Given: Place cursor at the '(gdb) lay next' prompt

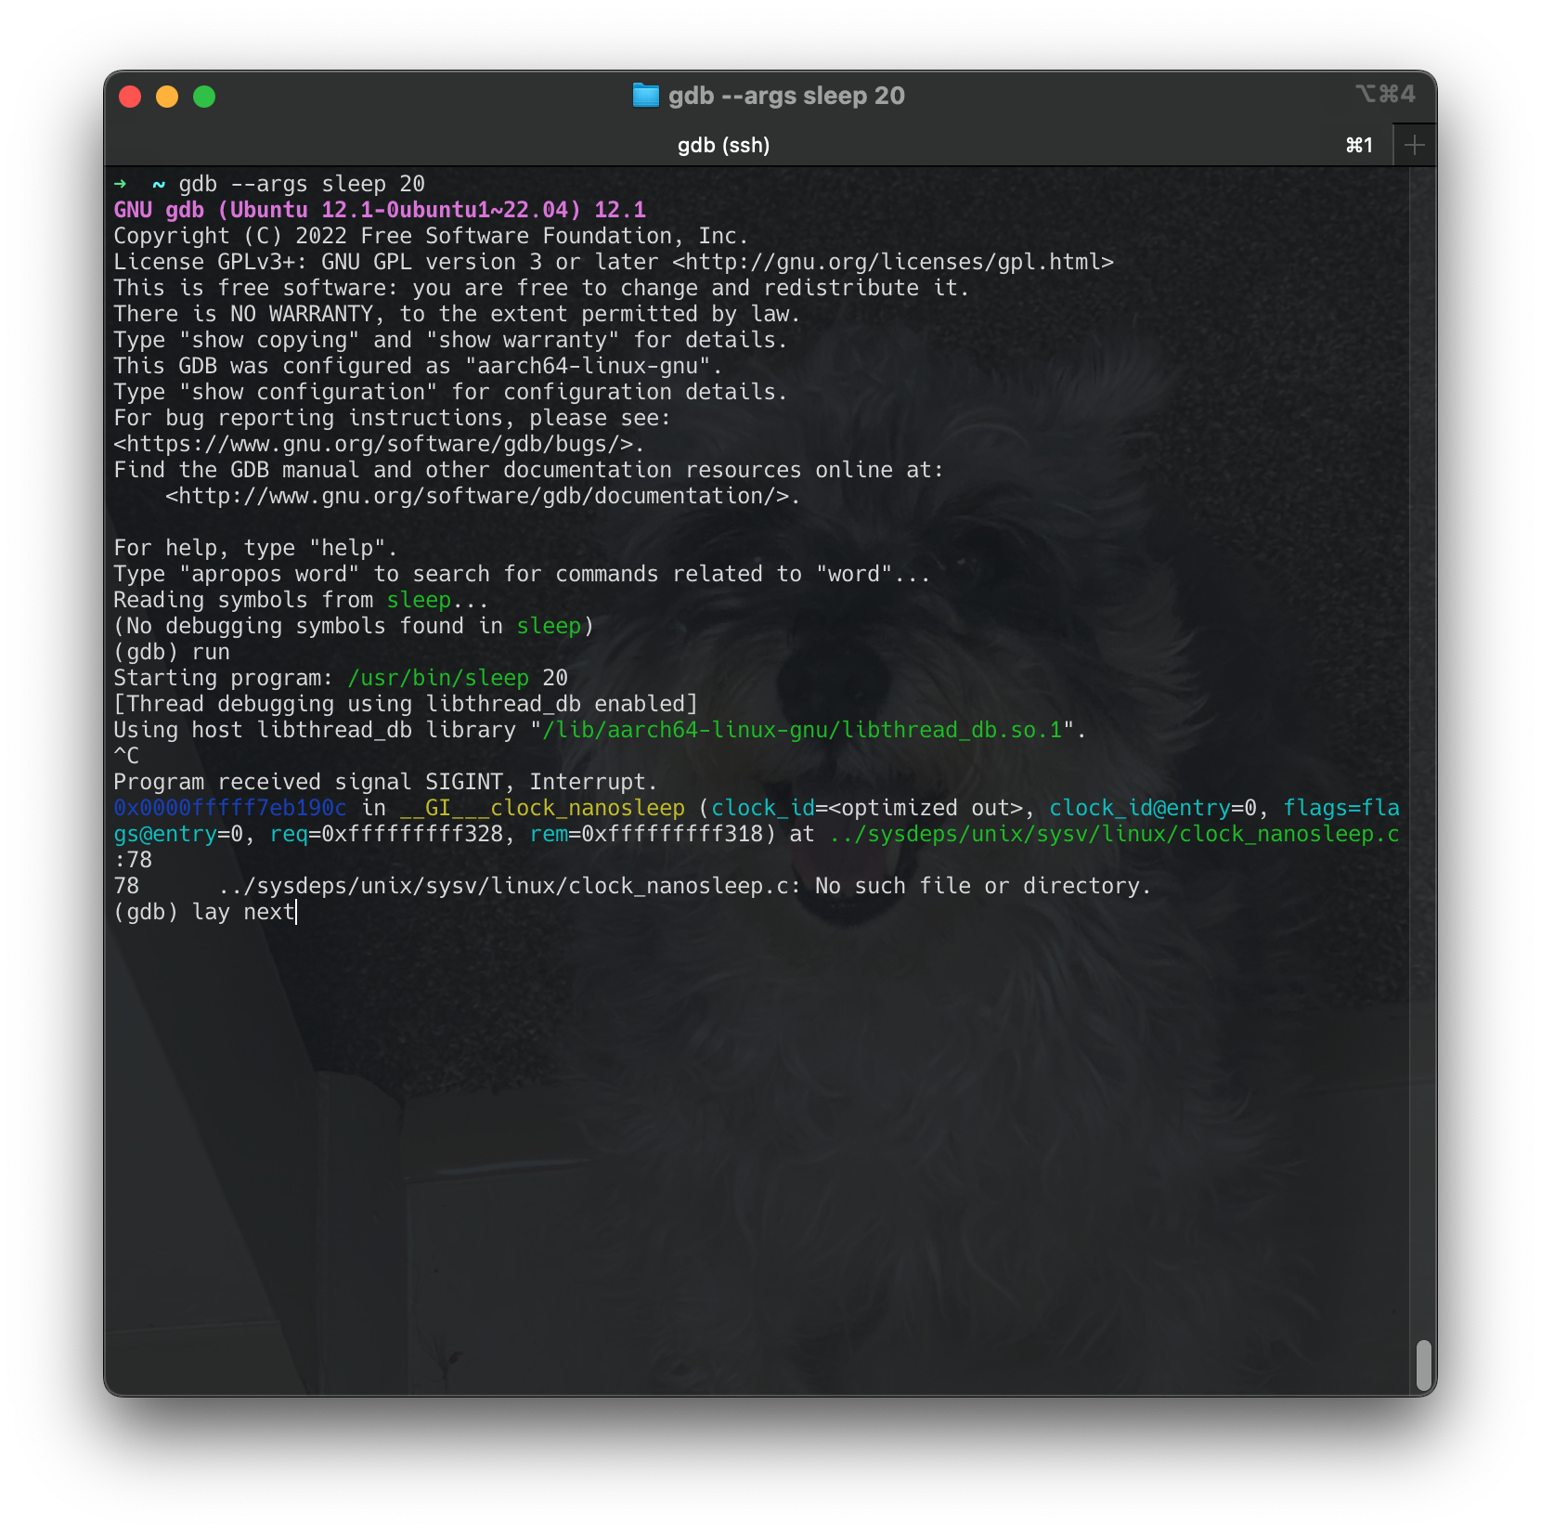Looking at the screenshot, I should pos(206,911).
